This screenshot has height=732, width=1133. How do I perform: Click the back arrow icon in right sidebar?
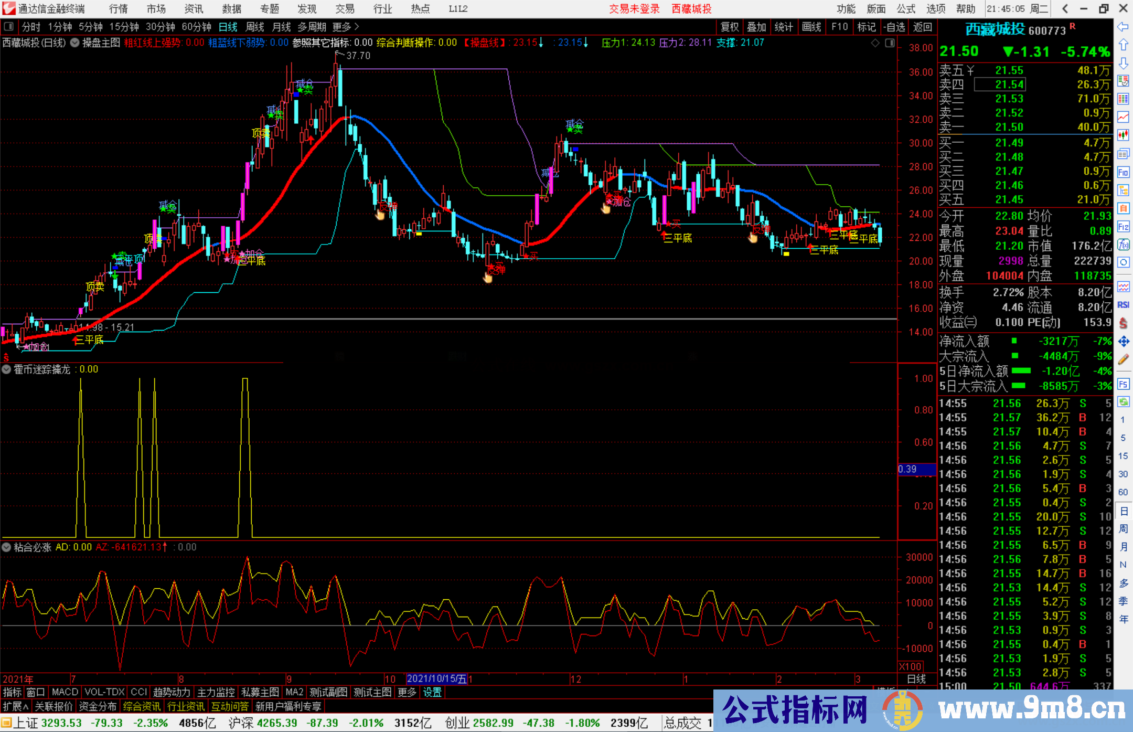[x=1123, y=27]
